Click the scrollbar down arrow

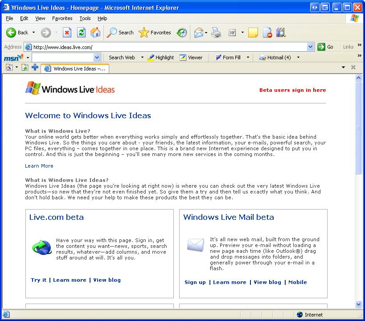coord(358,304)
